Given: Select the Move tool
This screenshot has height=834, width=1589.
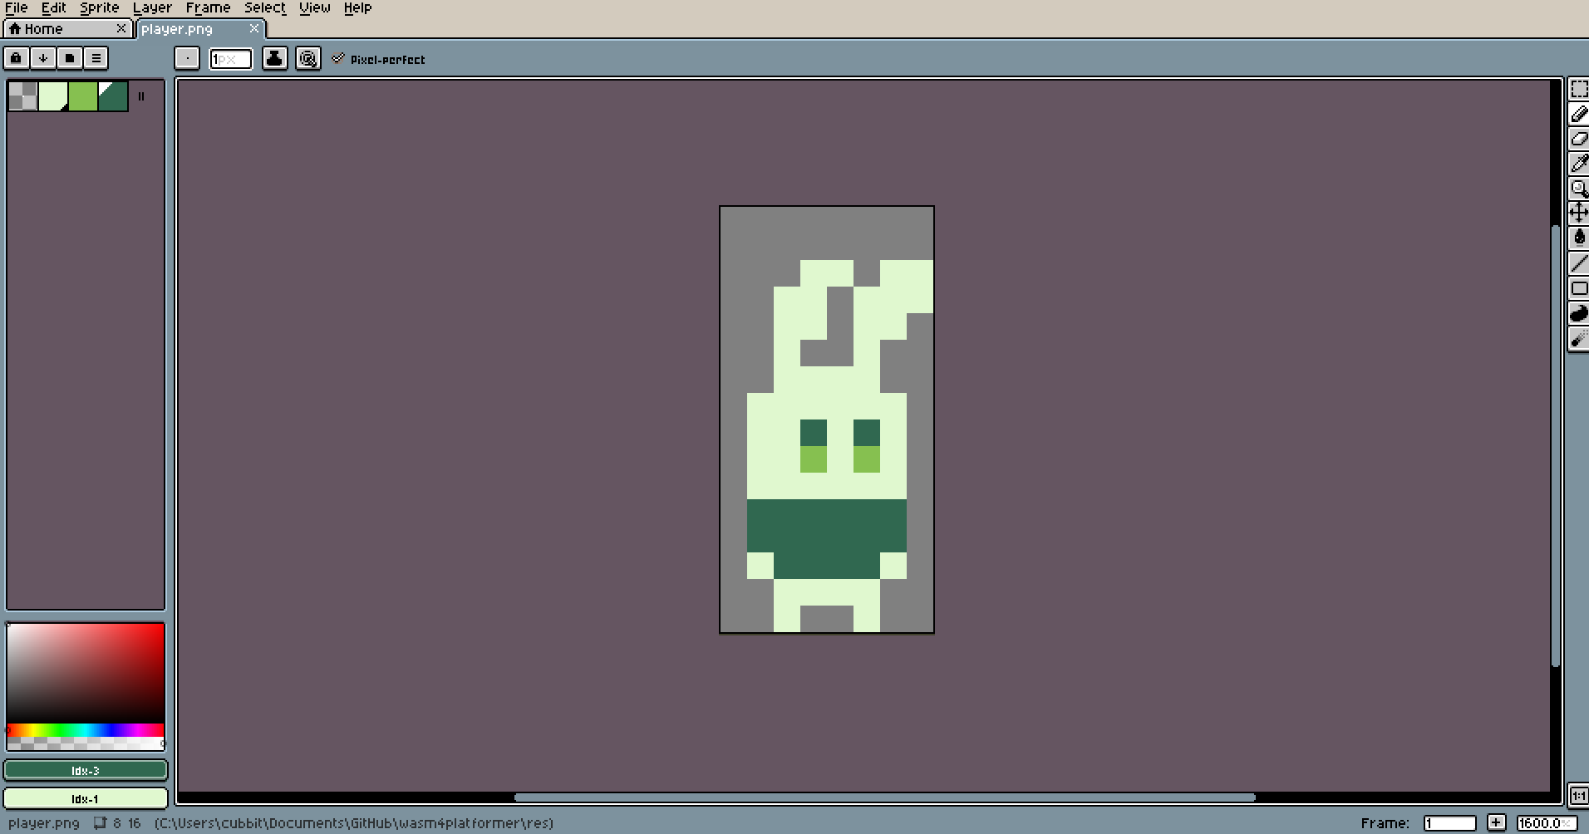Looking at the screenshot, I should [1579, 213].
